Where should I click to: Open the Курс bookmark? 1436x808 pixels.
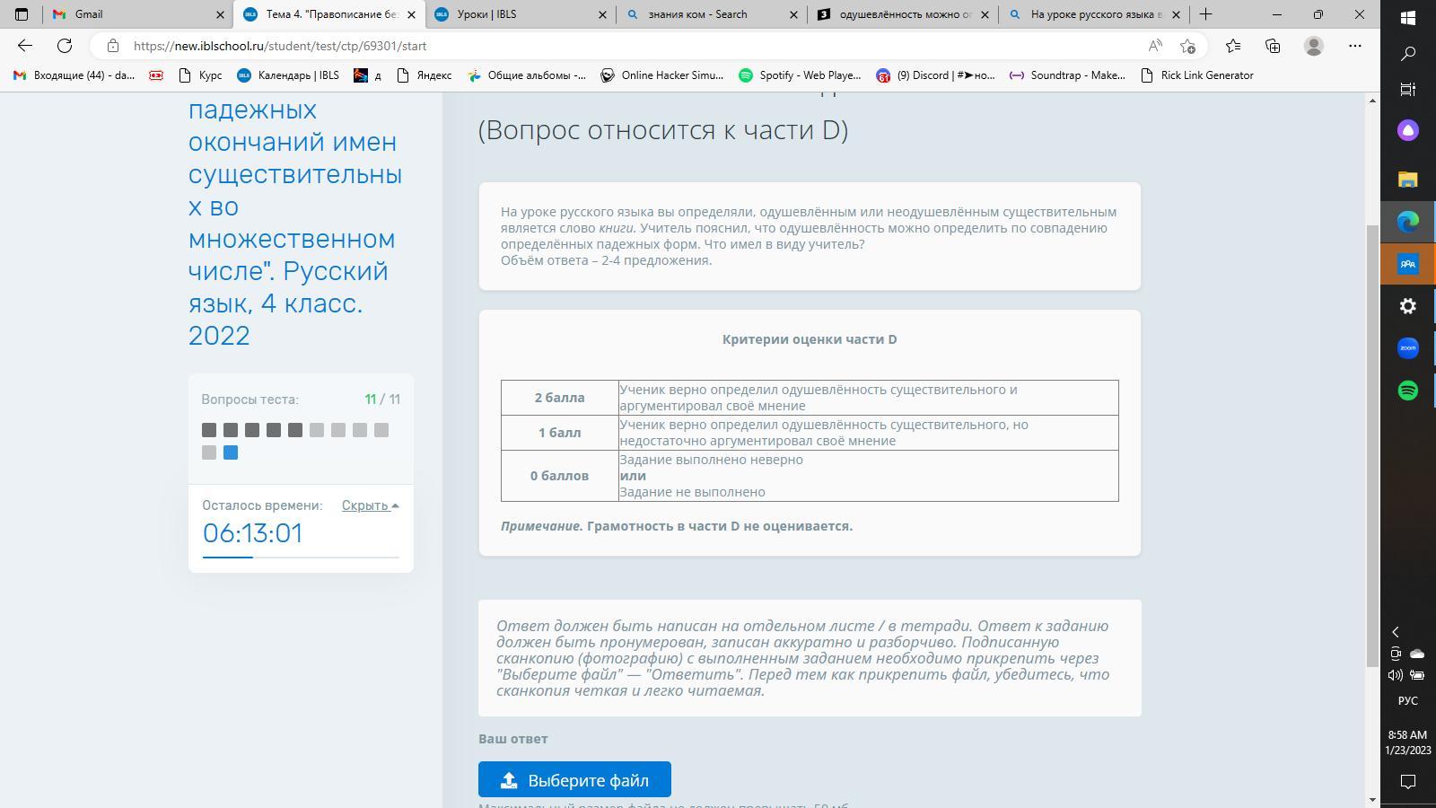point(201,75)
